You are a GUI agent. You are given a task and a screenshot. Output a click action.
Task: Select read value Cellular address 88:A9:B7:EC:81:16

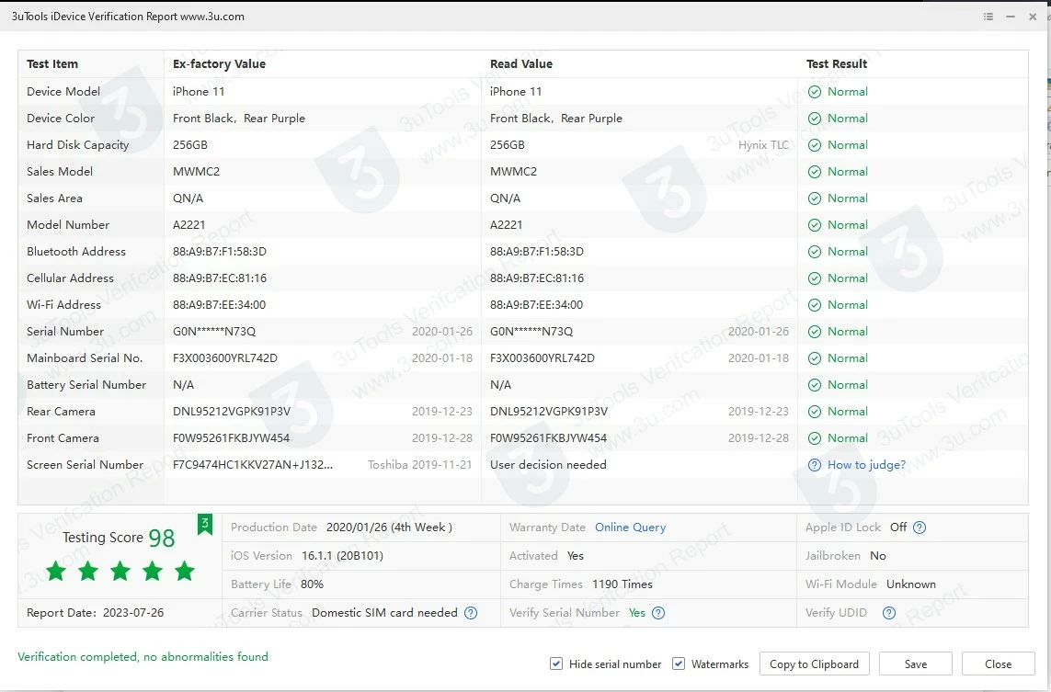coord(537,278)
